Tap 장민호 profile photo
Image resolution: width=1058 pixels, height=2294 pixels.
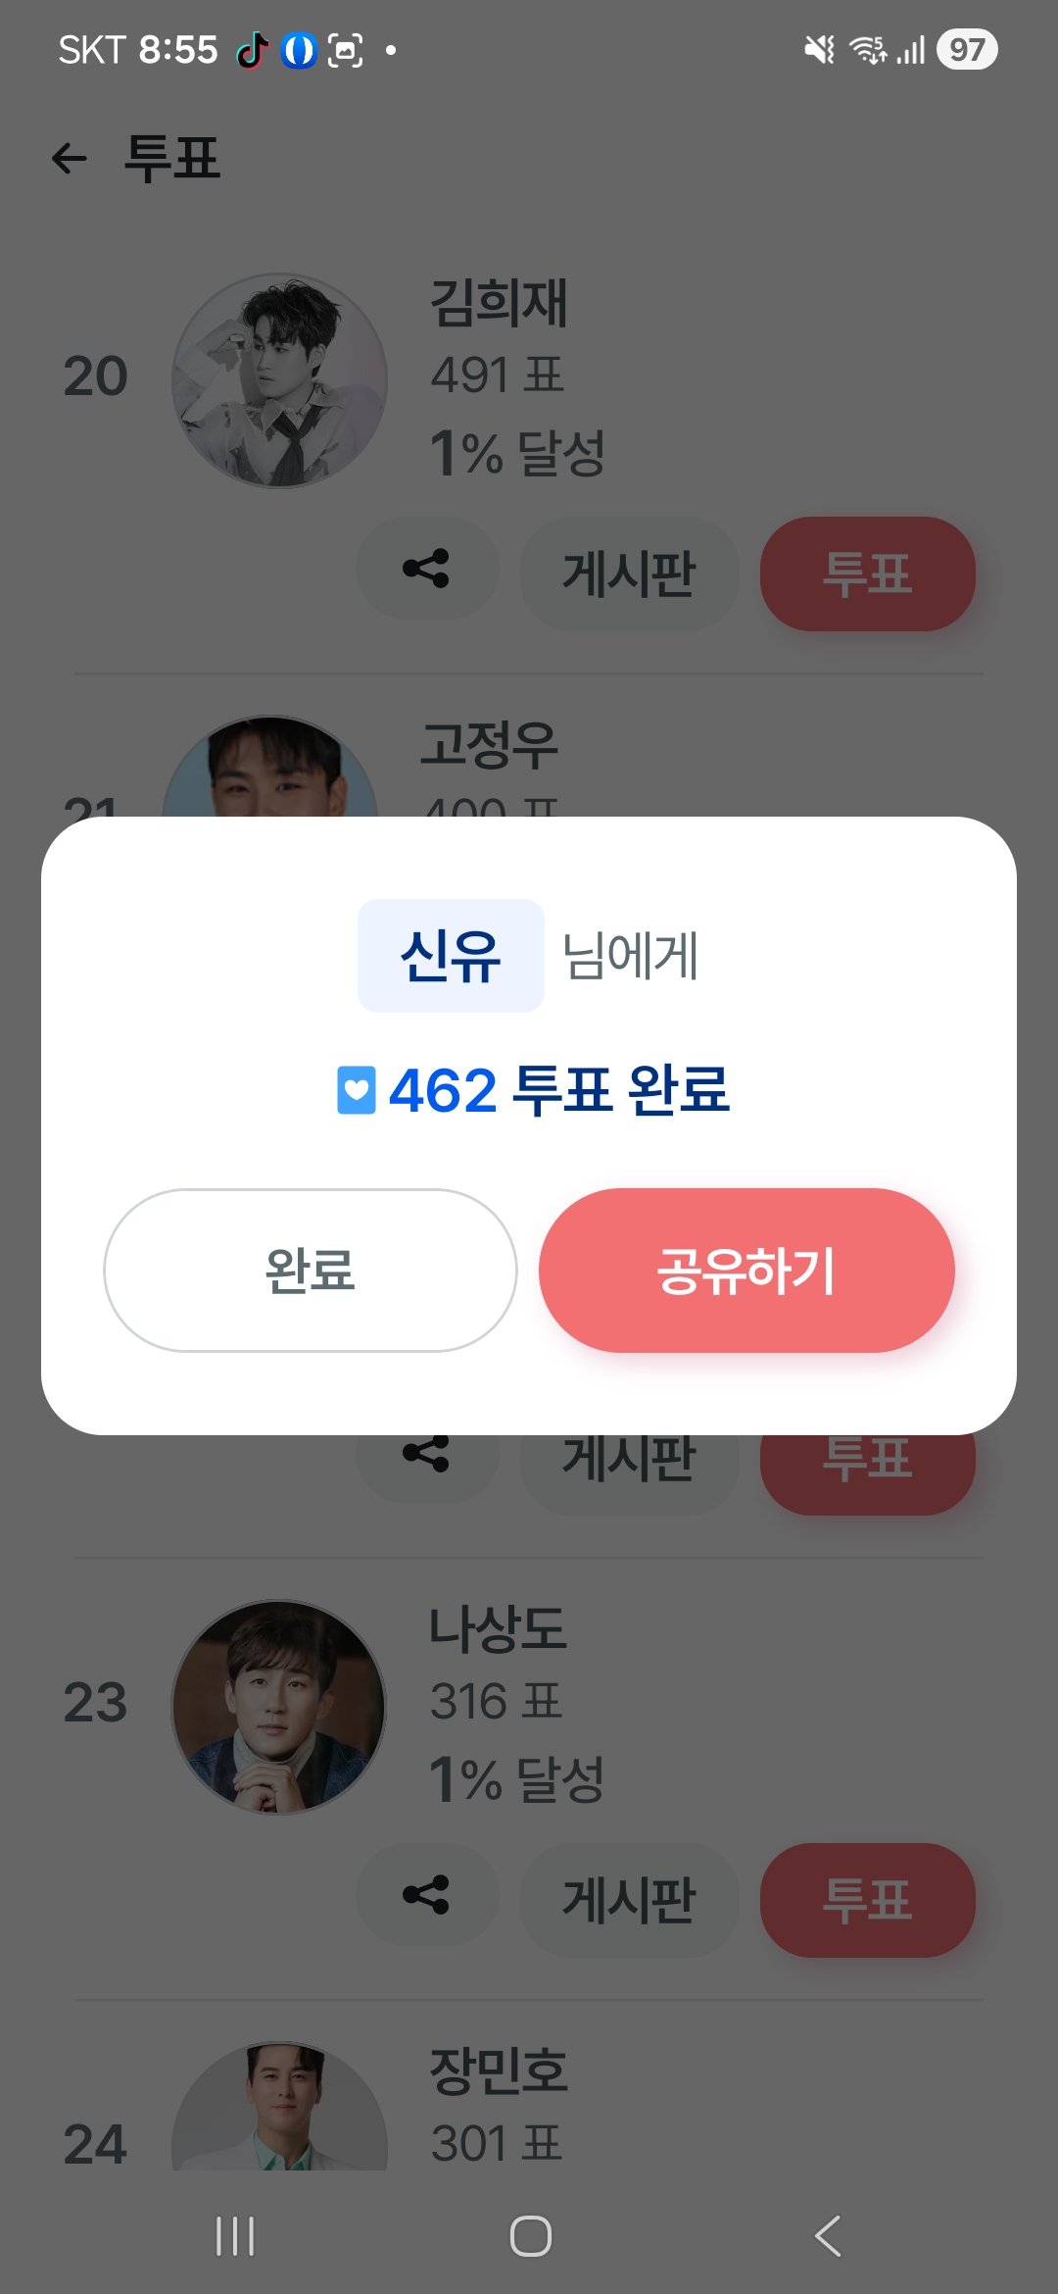tap(279, 2108)
